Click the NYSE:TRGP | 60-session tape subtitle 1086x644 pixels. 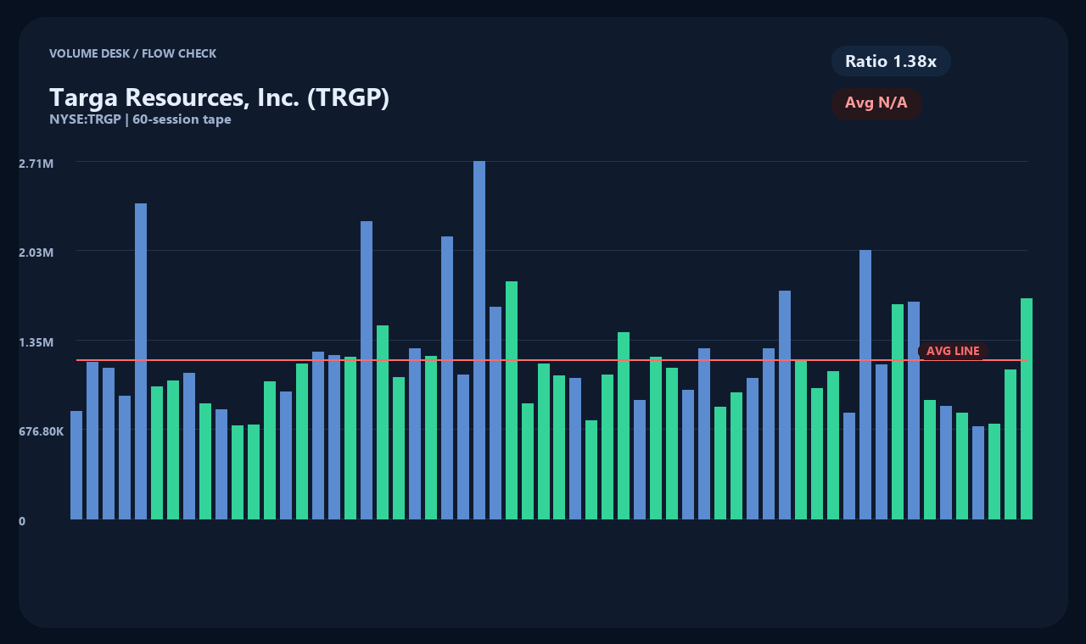[x=140, y=119]
